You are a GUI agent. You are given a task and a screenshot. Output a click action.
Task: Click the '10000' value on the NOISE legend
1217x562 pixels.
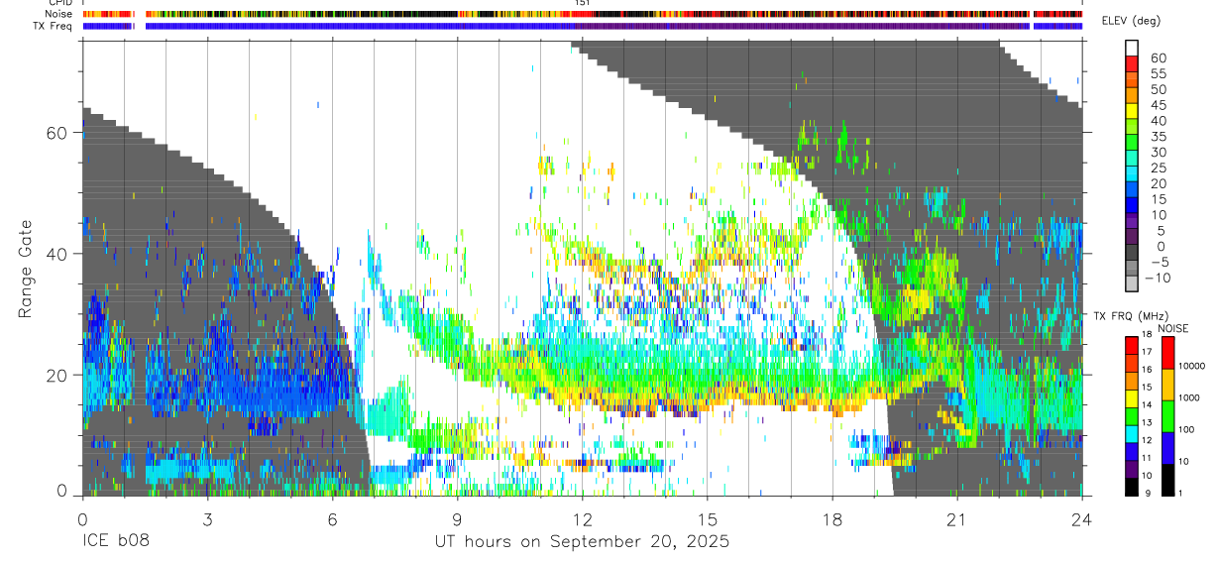[1193, 366]
